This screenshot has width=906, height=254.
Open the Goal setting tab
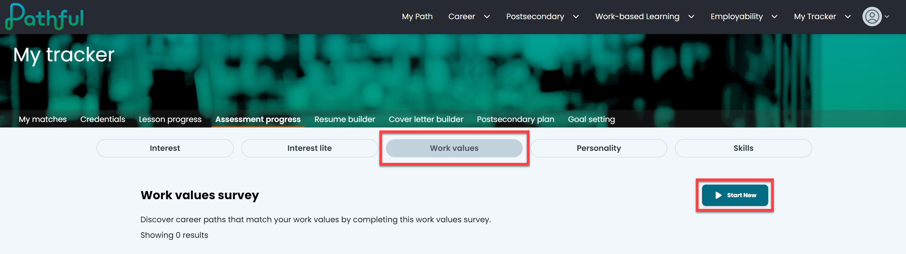(591, 119)
